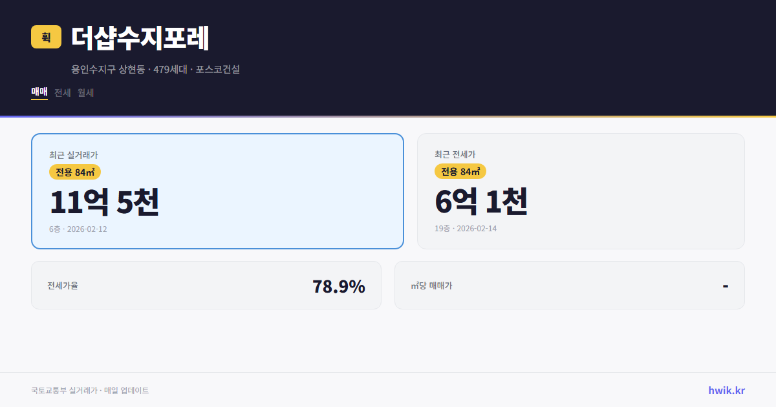Select the 최근 전세가 card
The width and height of the screenshot is (776, 407).
581,191
